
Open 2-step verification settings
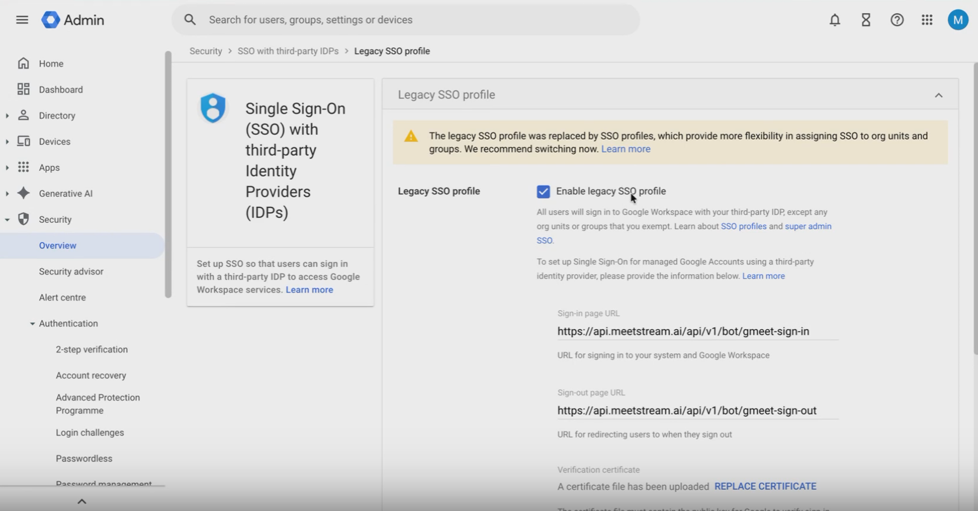click(x=91, y=350)
